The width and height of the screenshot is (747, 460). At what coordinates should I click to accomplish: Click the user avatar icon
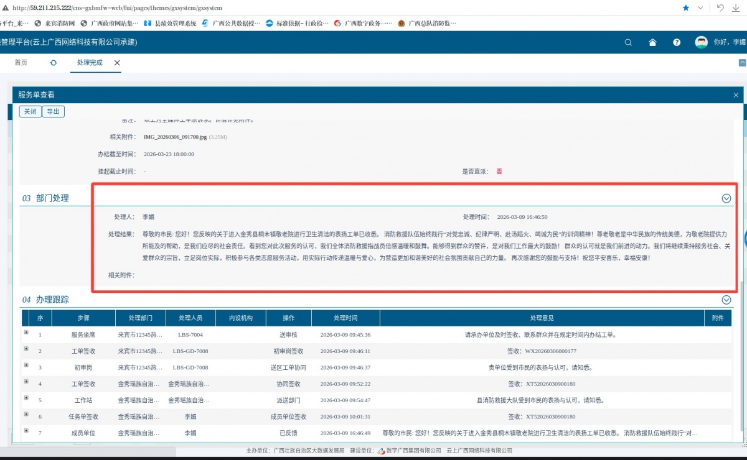pos(702,42)
